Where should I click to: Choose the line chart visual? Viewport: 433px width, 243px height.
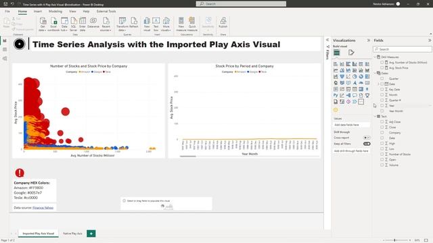336,70
